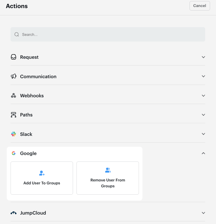Click the people icon in the Remove User card
This screenshot has width=216, height=224.
pos(108,170)
